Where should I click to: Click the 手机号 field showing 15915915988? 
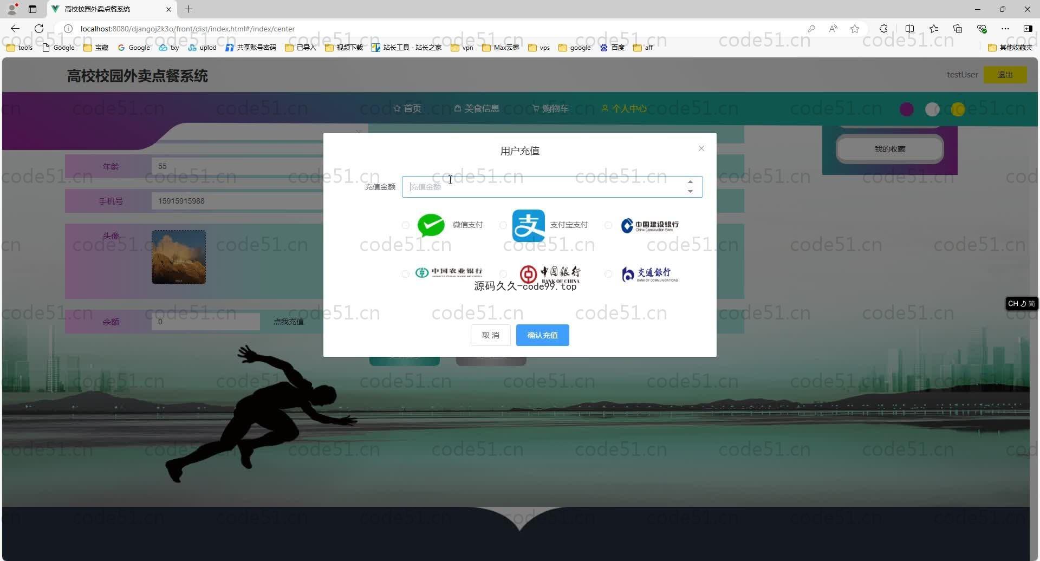238,201
